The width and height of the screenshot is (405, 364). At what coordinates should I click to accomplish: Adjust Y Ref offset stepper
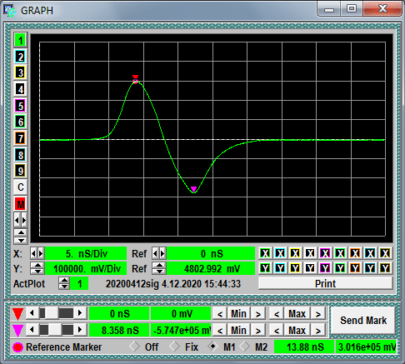coord(159,268)
